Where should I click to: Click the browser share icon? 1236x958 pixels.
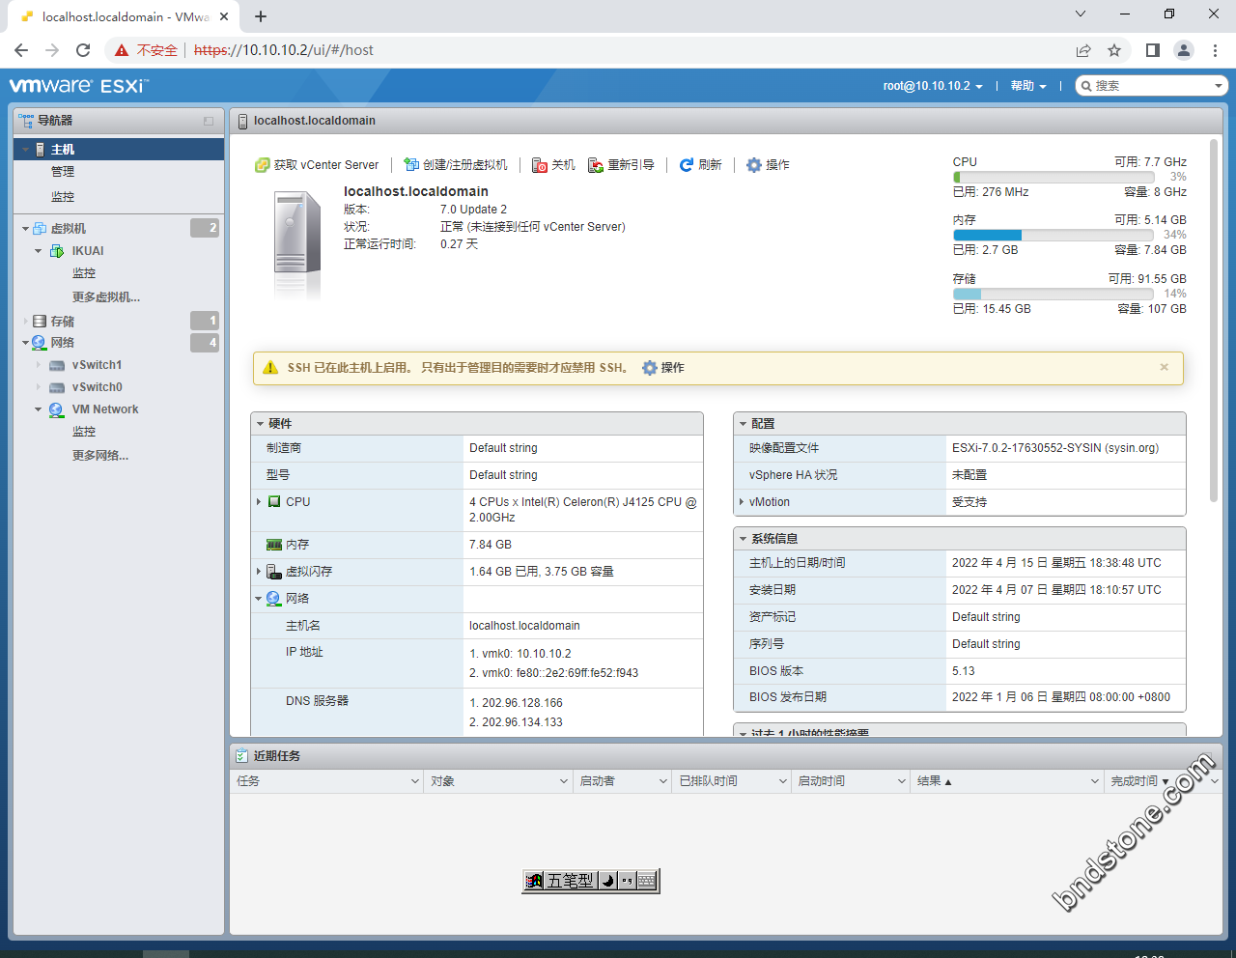pos(1083,50)
